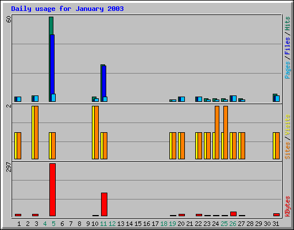The height and width of the screenshot is (230, 294).
Task: Click the orange Sites bar for day 20
Action: 183,145
